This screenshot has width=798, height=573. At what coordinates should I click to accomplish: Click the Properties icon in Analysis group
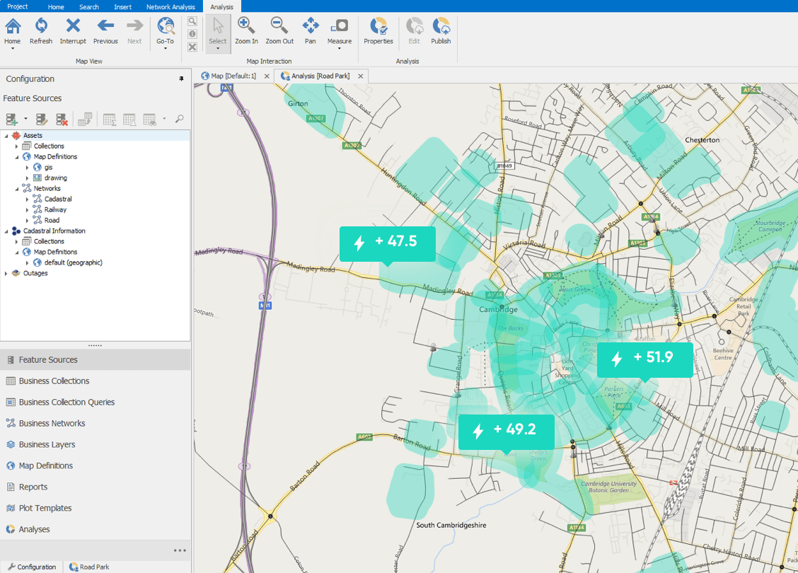(x=378, y=31)
